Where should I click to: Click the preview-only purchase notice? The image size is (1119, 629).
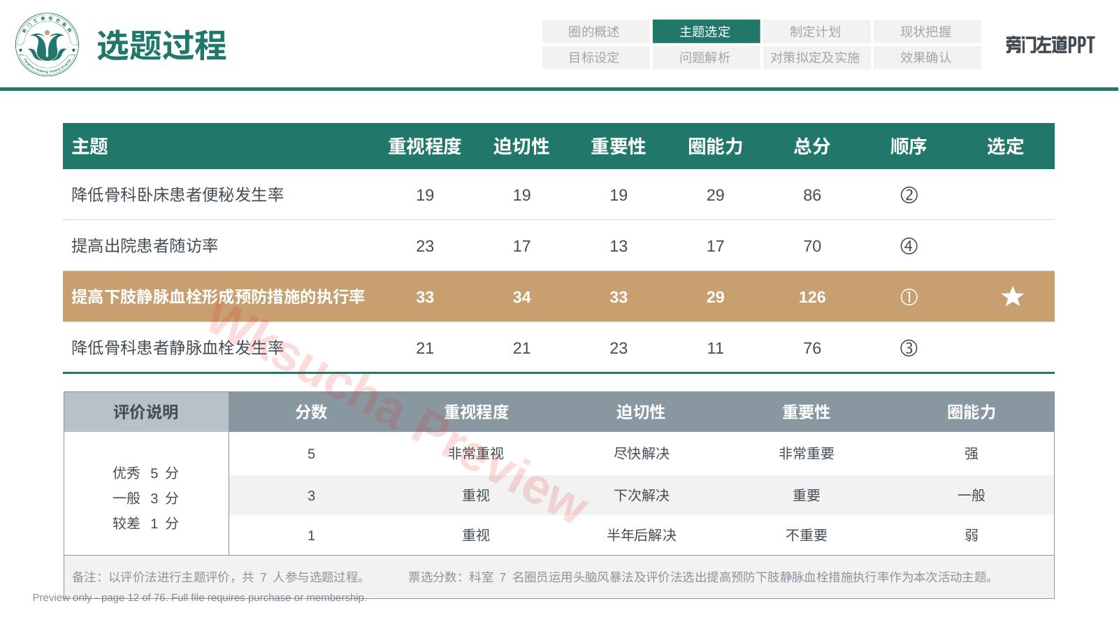point(199,598)
